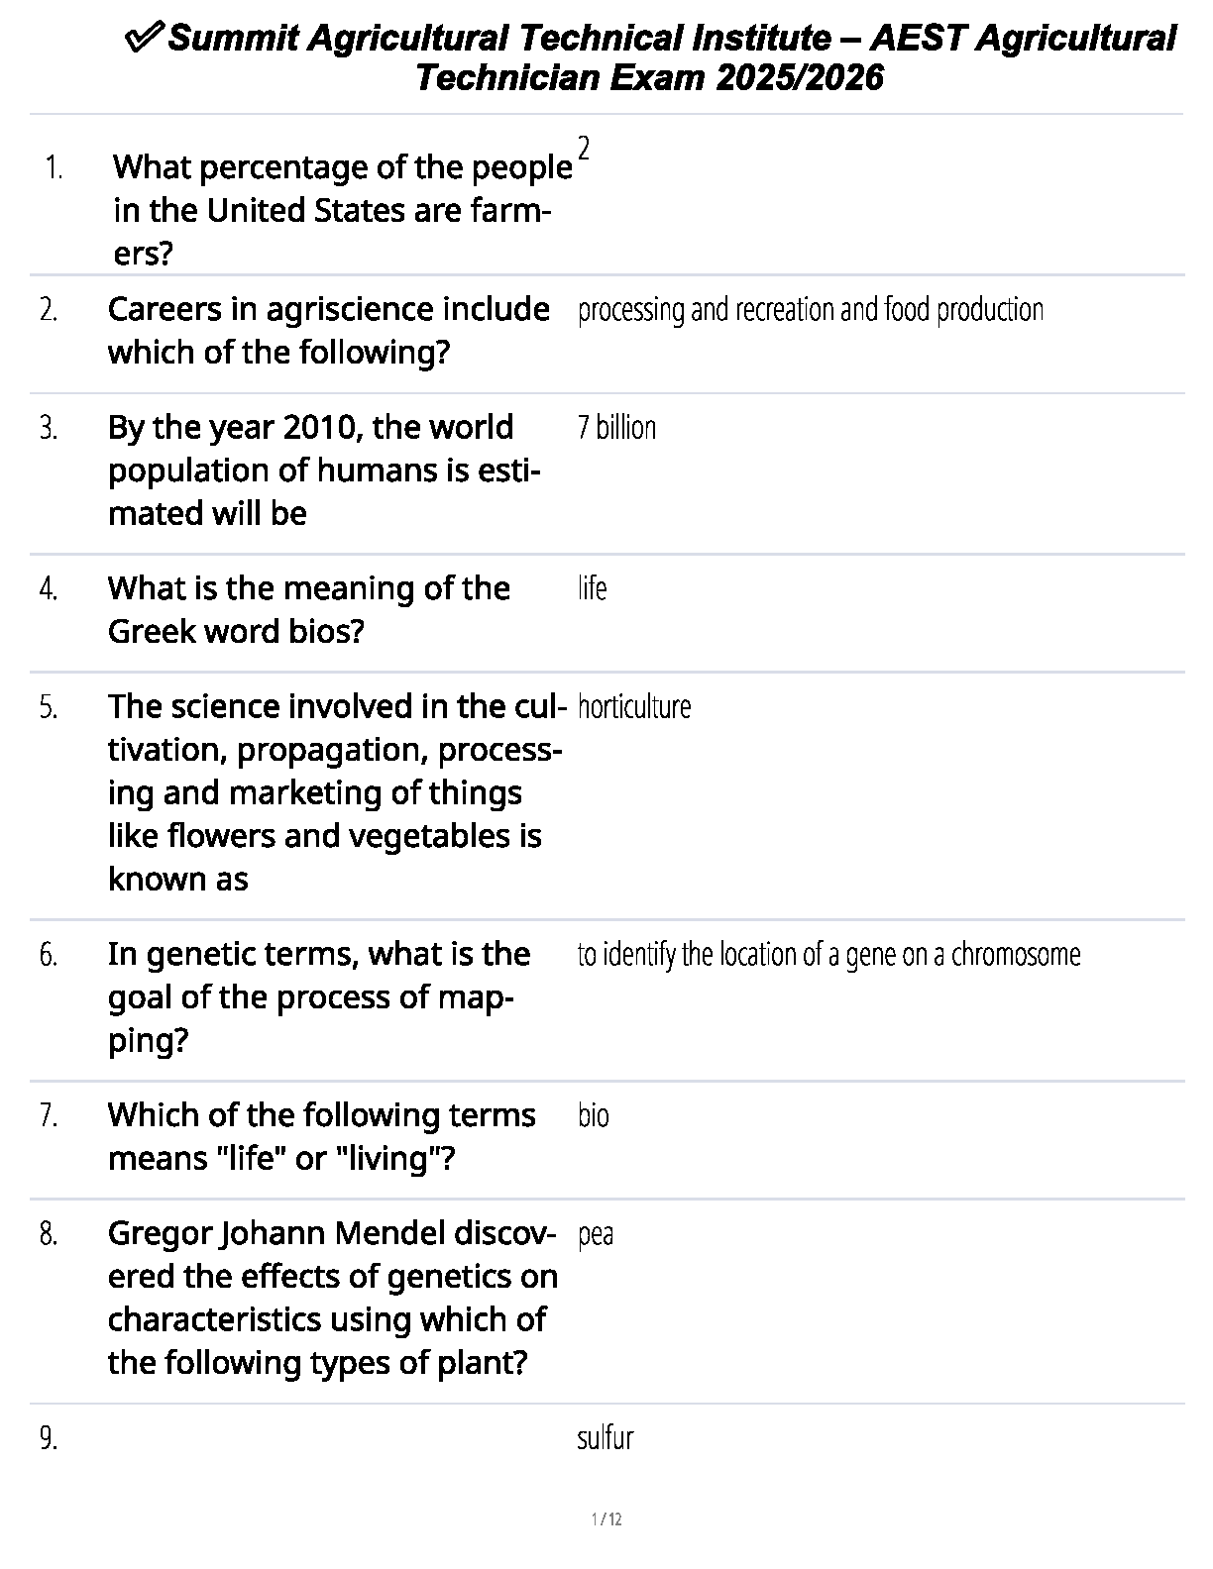Click the Summit Agricultural Technical Institute exam title
1213x1569 pixels.
[672, 57]
